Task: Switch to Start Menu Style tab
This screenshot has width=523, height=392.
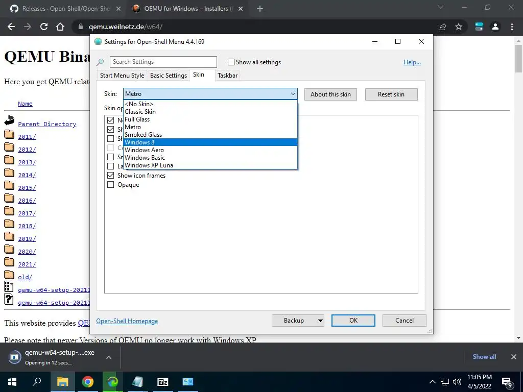Action: point(122,76)
